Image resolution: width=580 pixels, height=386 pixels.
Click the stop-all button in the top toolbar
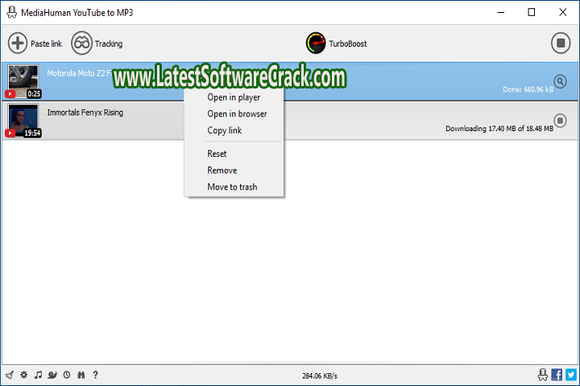point(560,43)
